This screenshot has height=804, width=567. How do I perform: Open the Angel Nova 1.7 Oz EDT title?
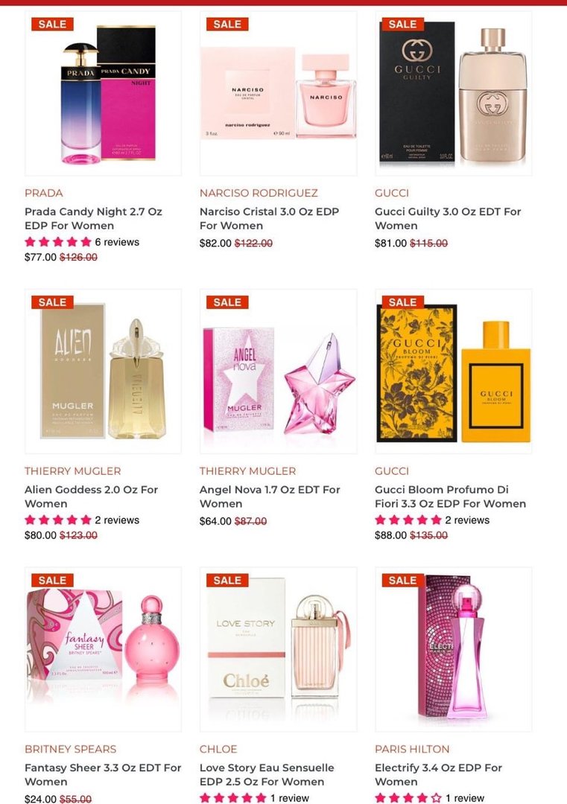[270, 497]
